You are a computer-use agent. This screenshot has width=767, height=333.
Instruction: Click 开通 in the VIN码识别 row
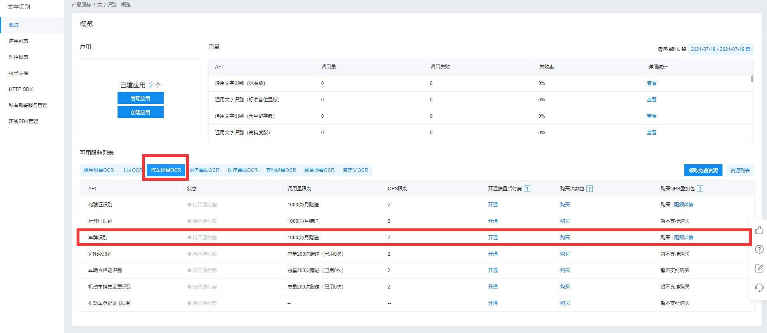point(493,254)
